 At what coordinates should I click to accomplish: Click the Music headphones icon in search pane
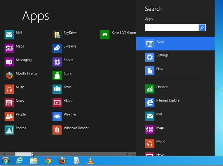coord(150,143)
